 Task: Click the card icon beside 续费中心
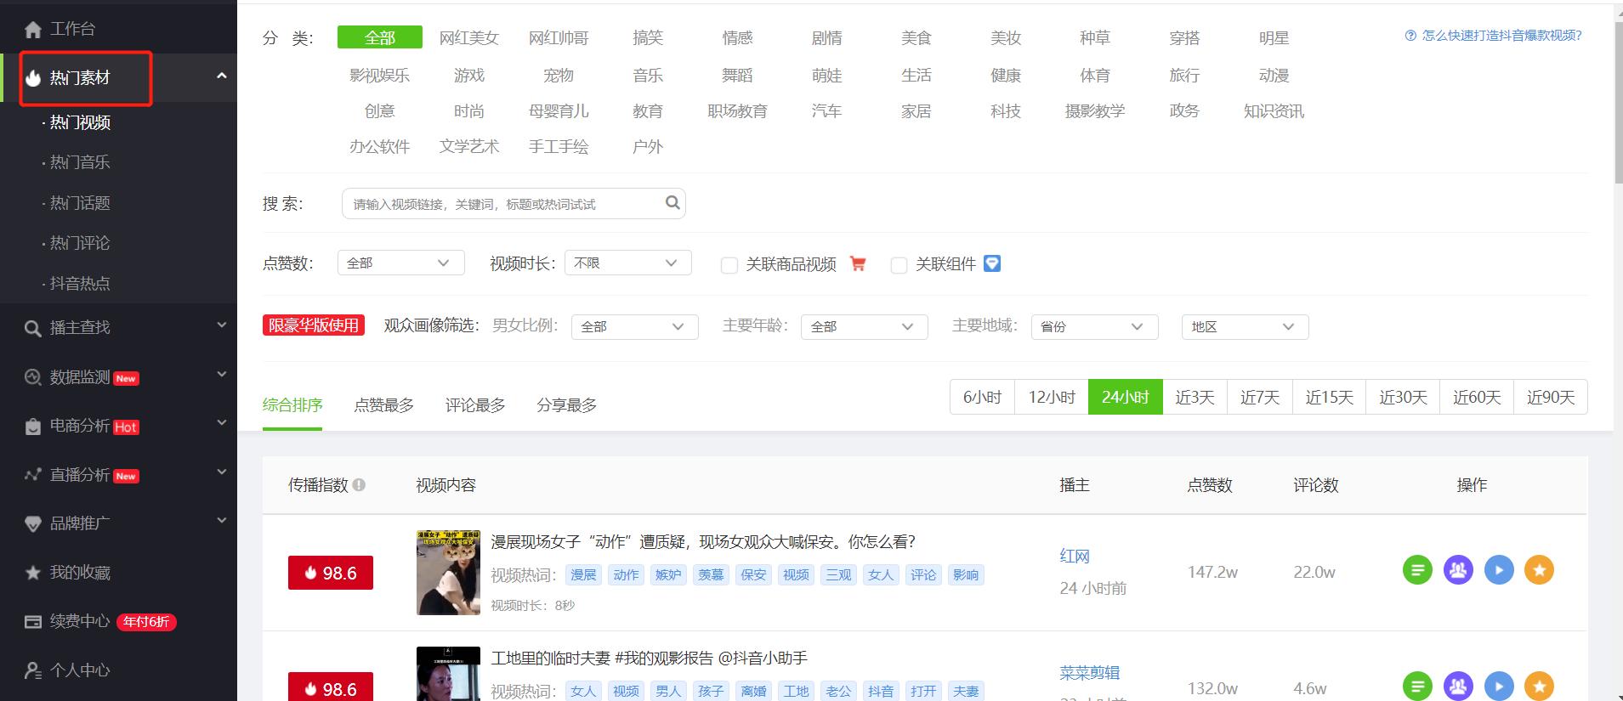point(33,622)
